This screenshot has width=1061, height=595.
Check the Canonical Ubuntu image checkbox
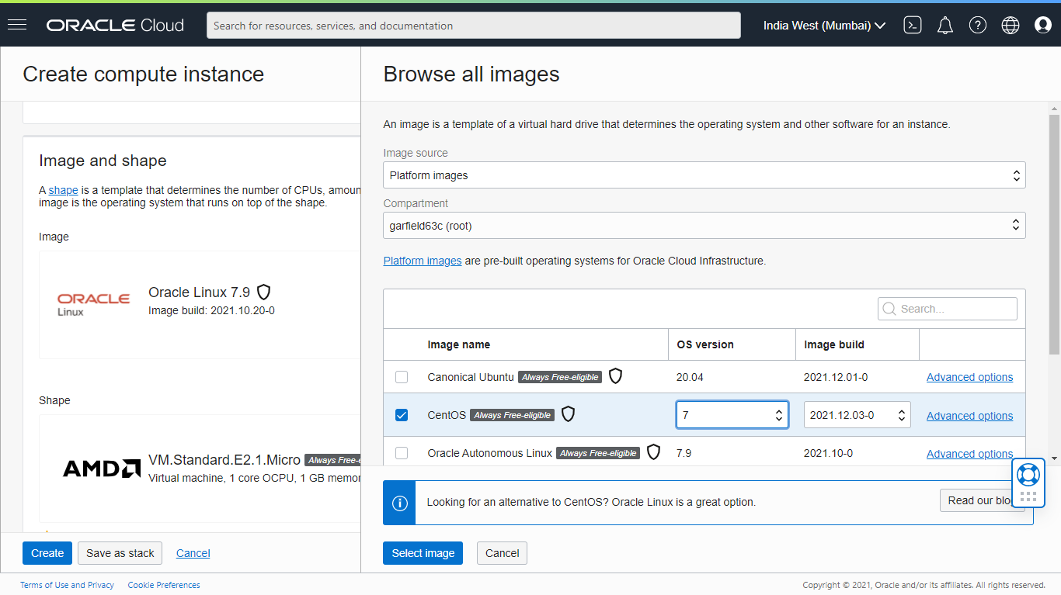pyautogui.click(x=402, y=377)
